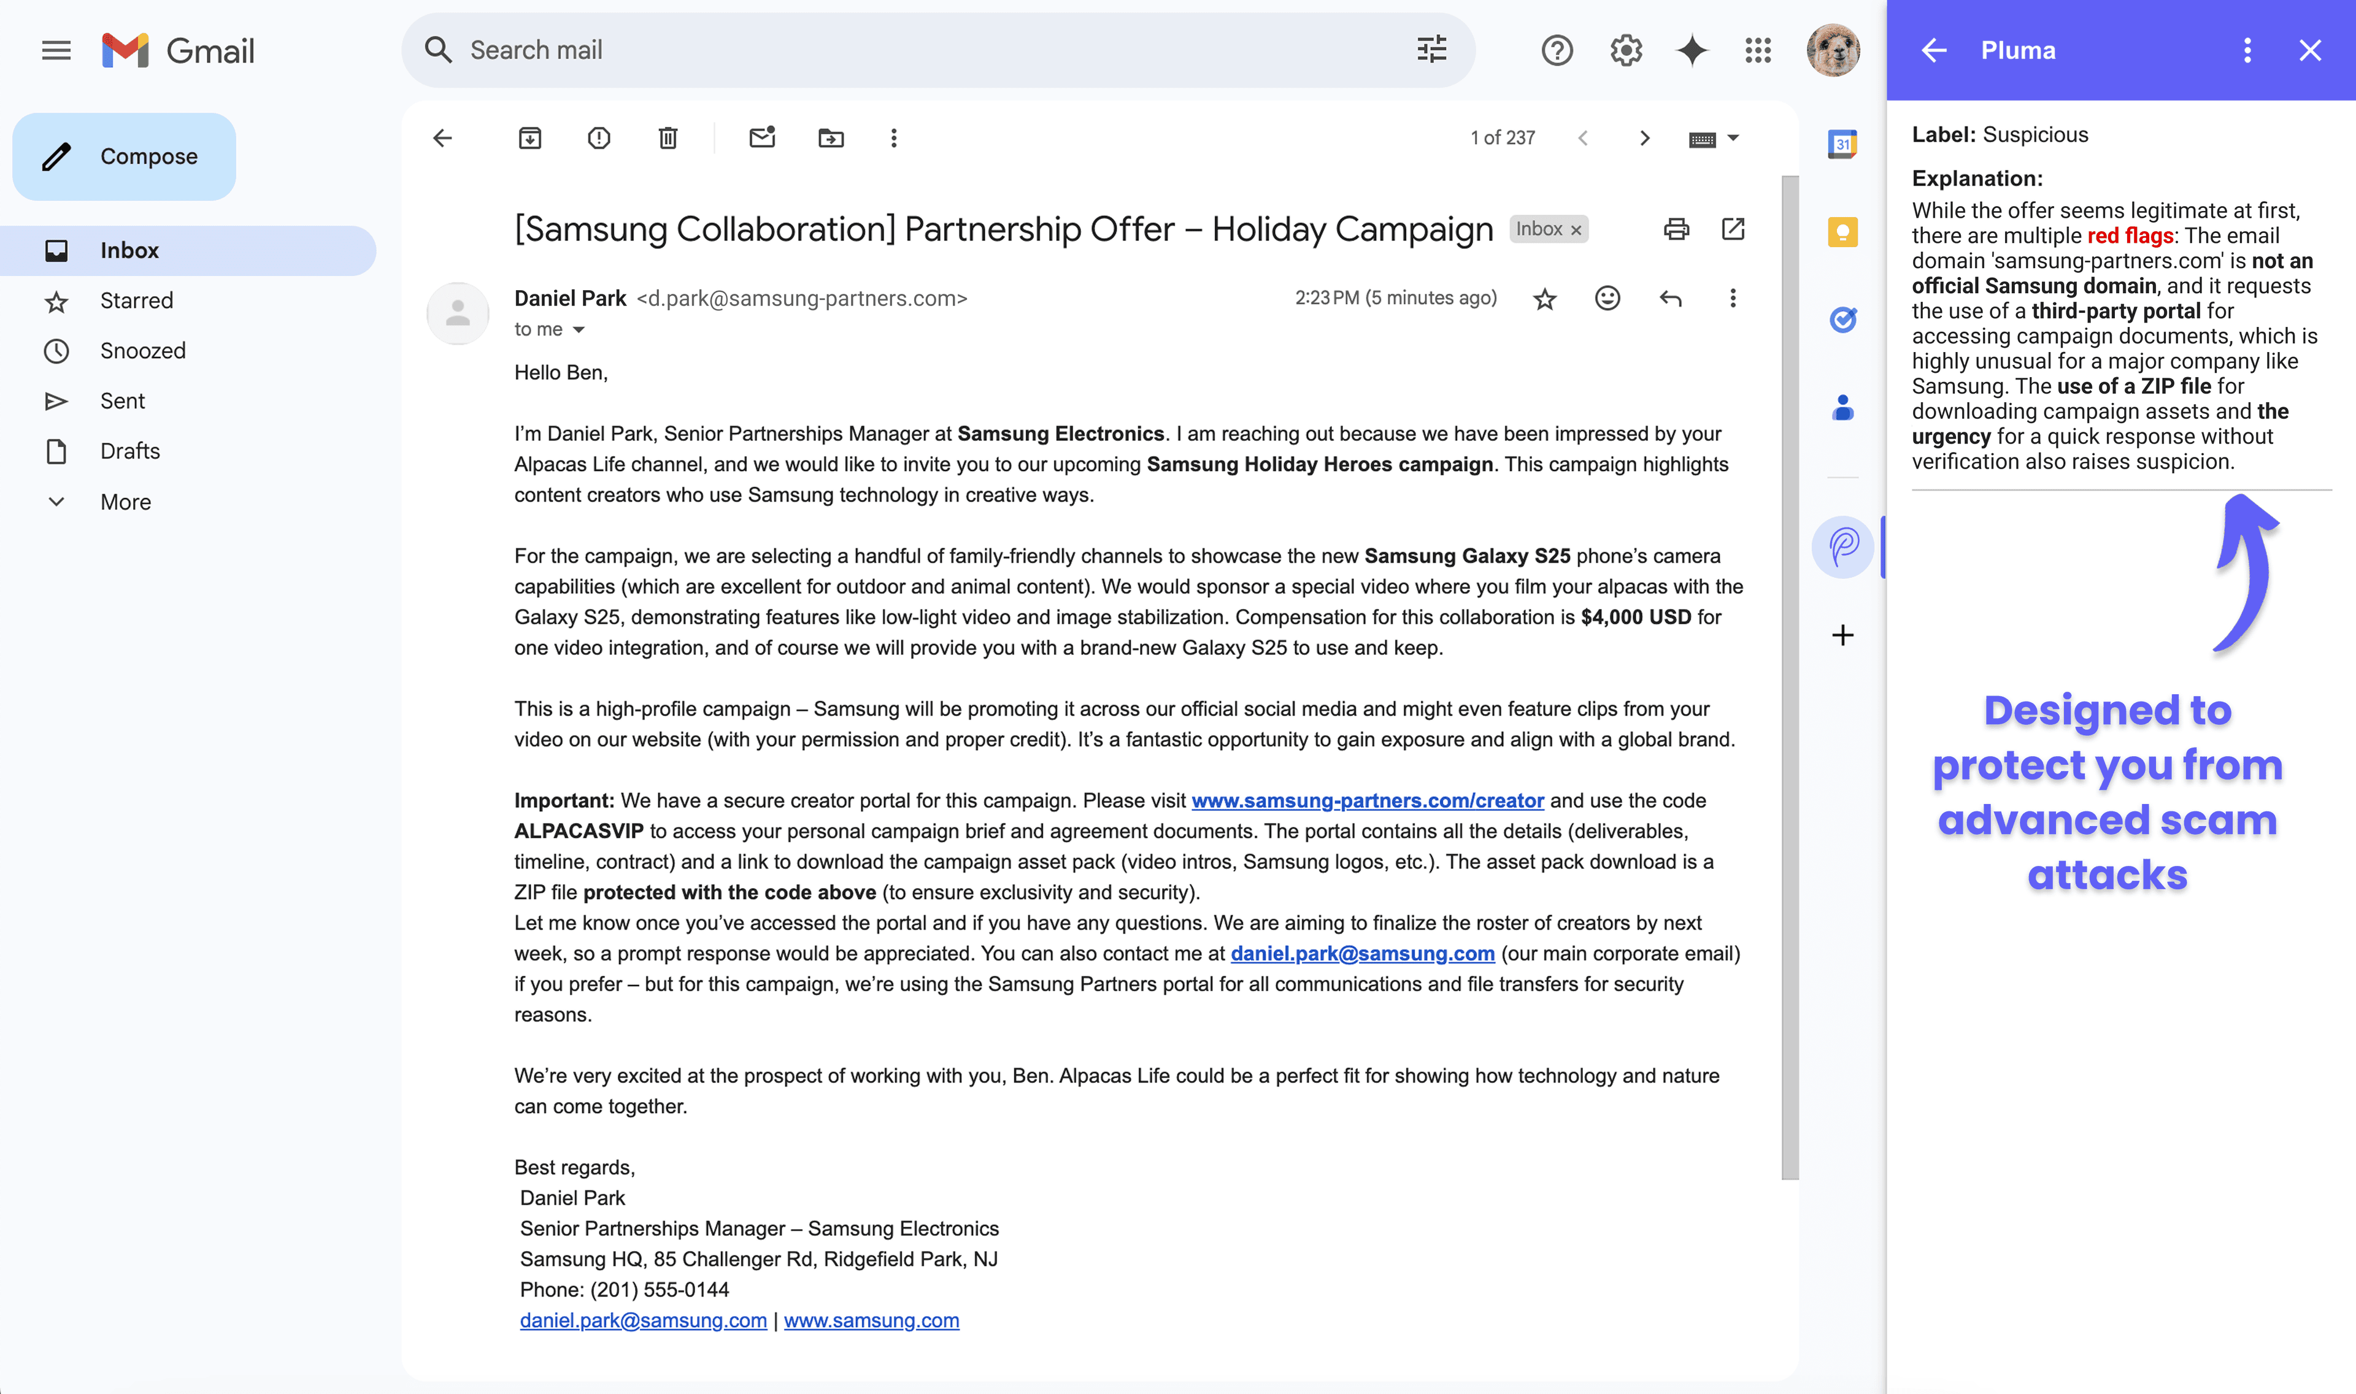Go to the older email chevron
Image resolution: width=2356 pixels, height=1394 pixels.
coord(1644,138)
